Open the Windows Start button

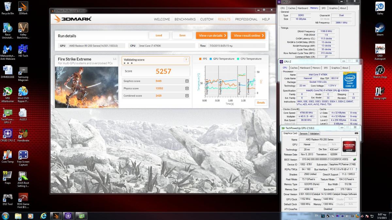6,216
